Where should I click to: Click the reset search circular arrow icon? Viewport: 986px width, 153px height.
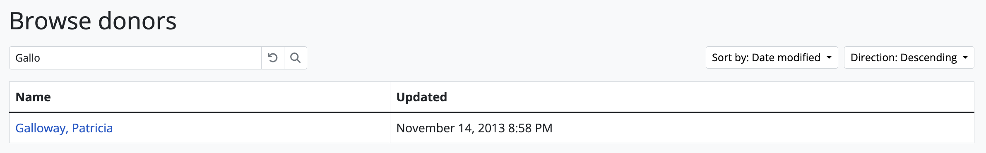273,58
